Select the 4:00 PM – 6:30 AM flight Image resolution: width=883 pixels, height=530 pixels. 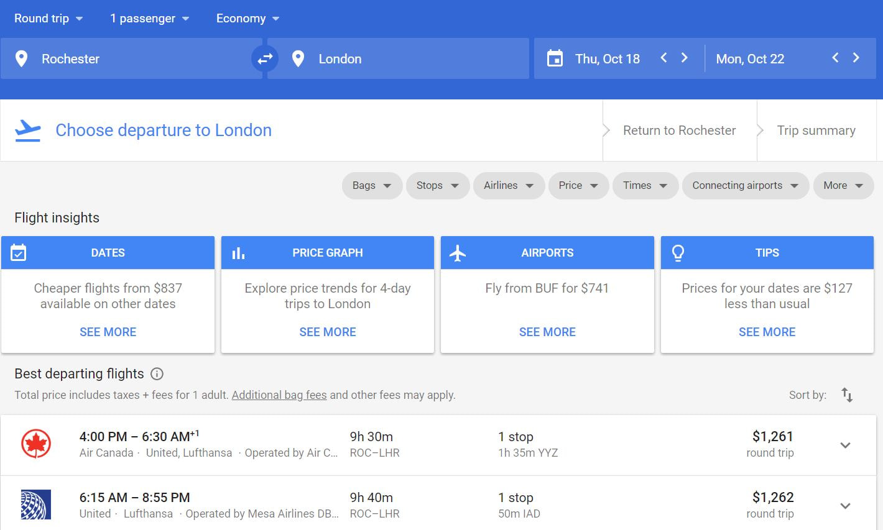point(438,445)
